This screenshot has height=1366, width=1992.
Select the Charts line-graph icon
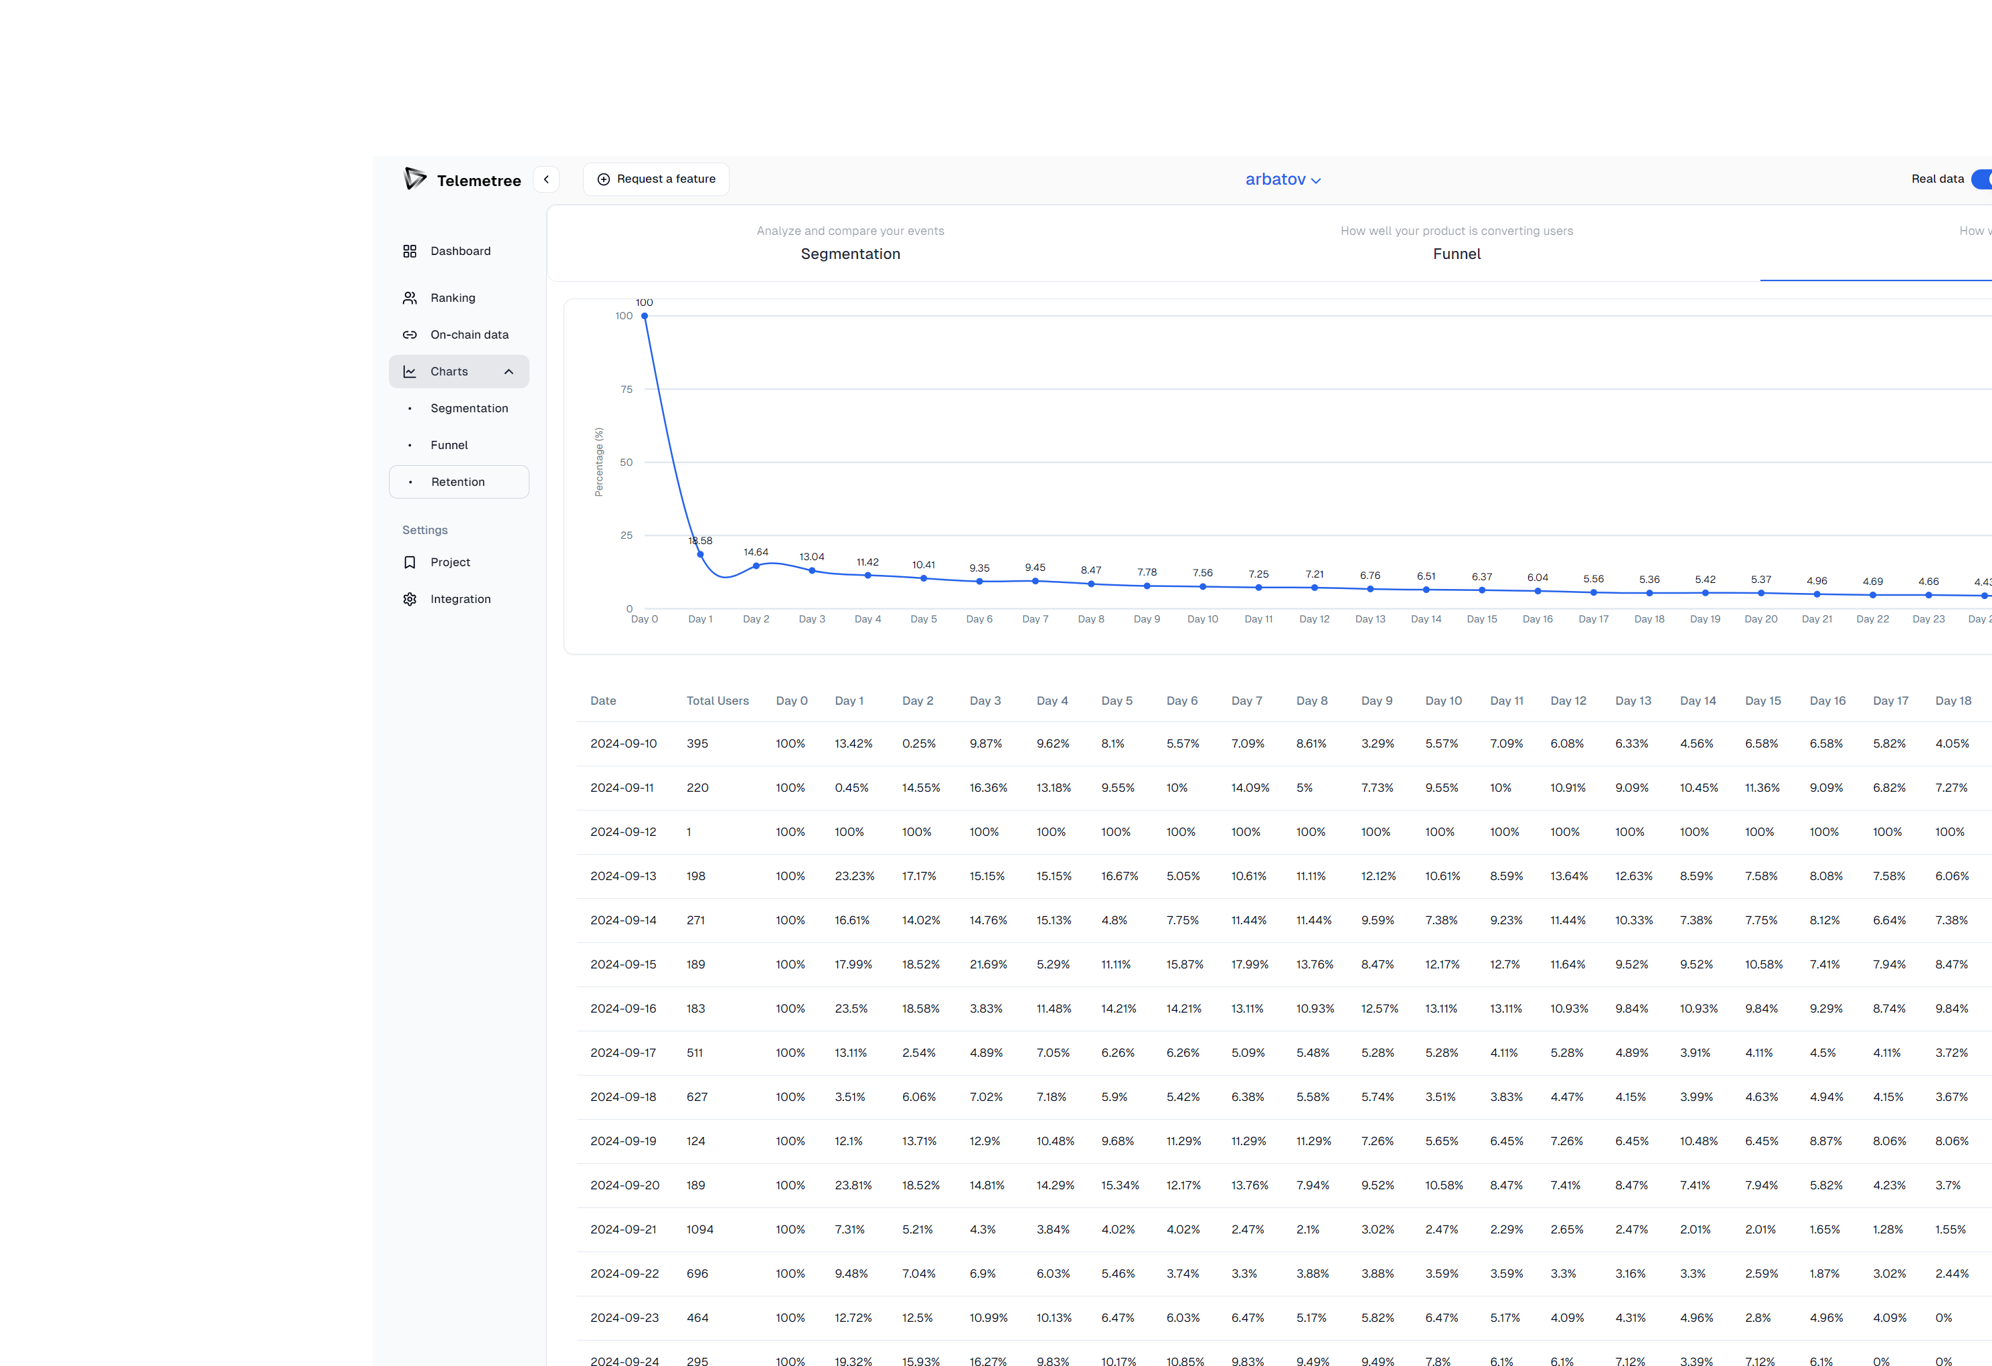point(410,371)
